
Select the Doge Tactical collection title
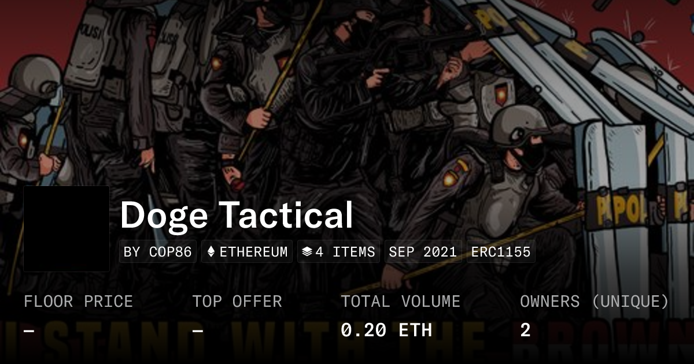coord(237,215)
